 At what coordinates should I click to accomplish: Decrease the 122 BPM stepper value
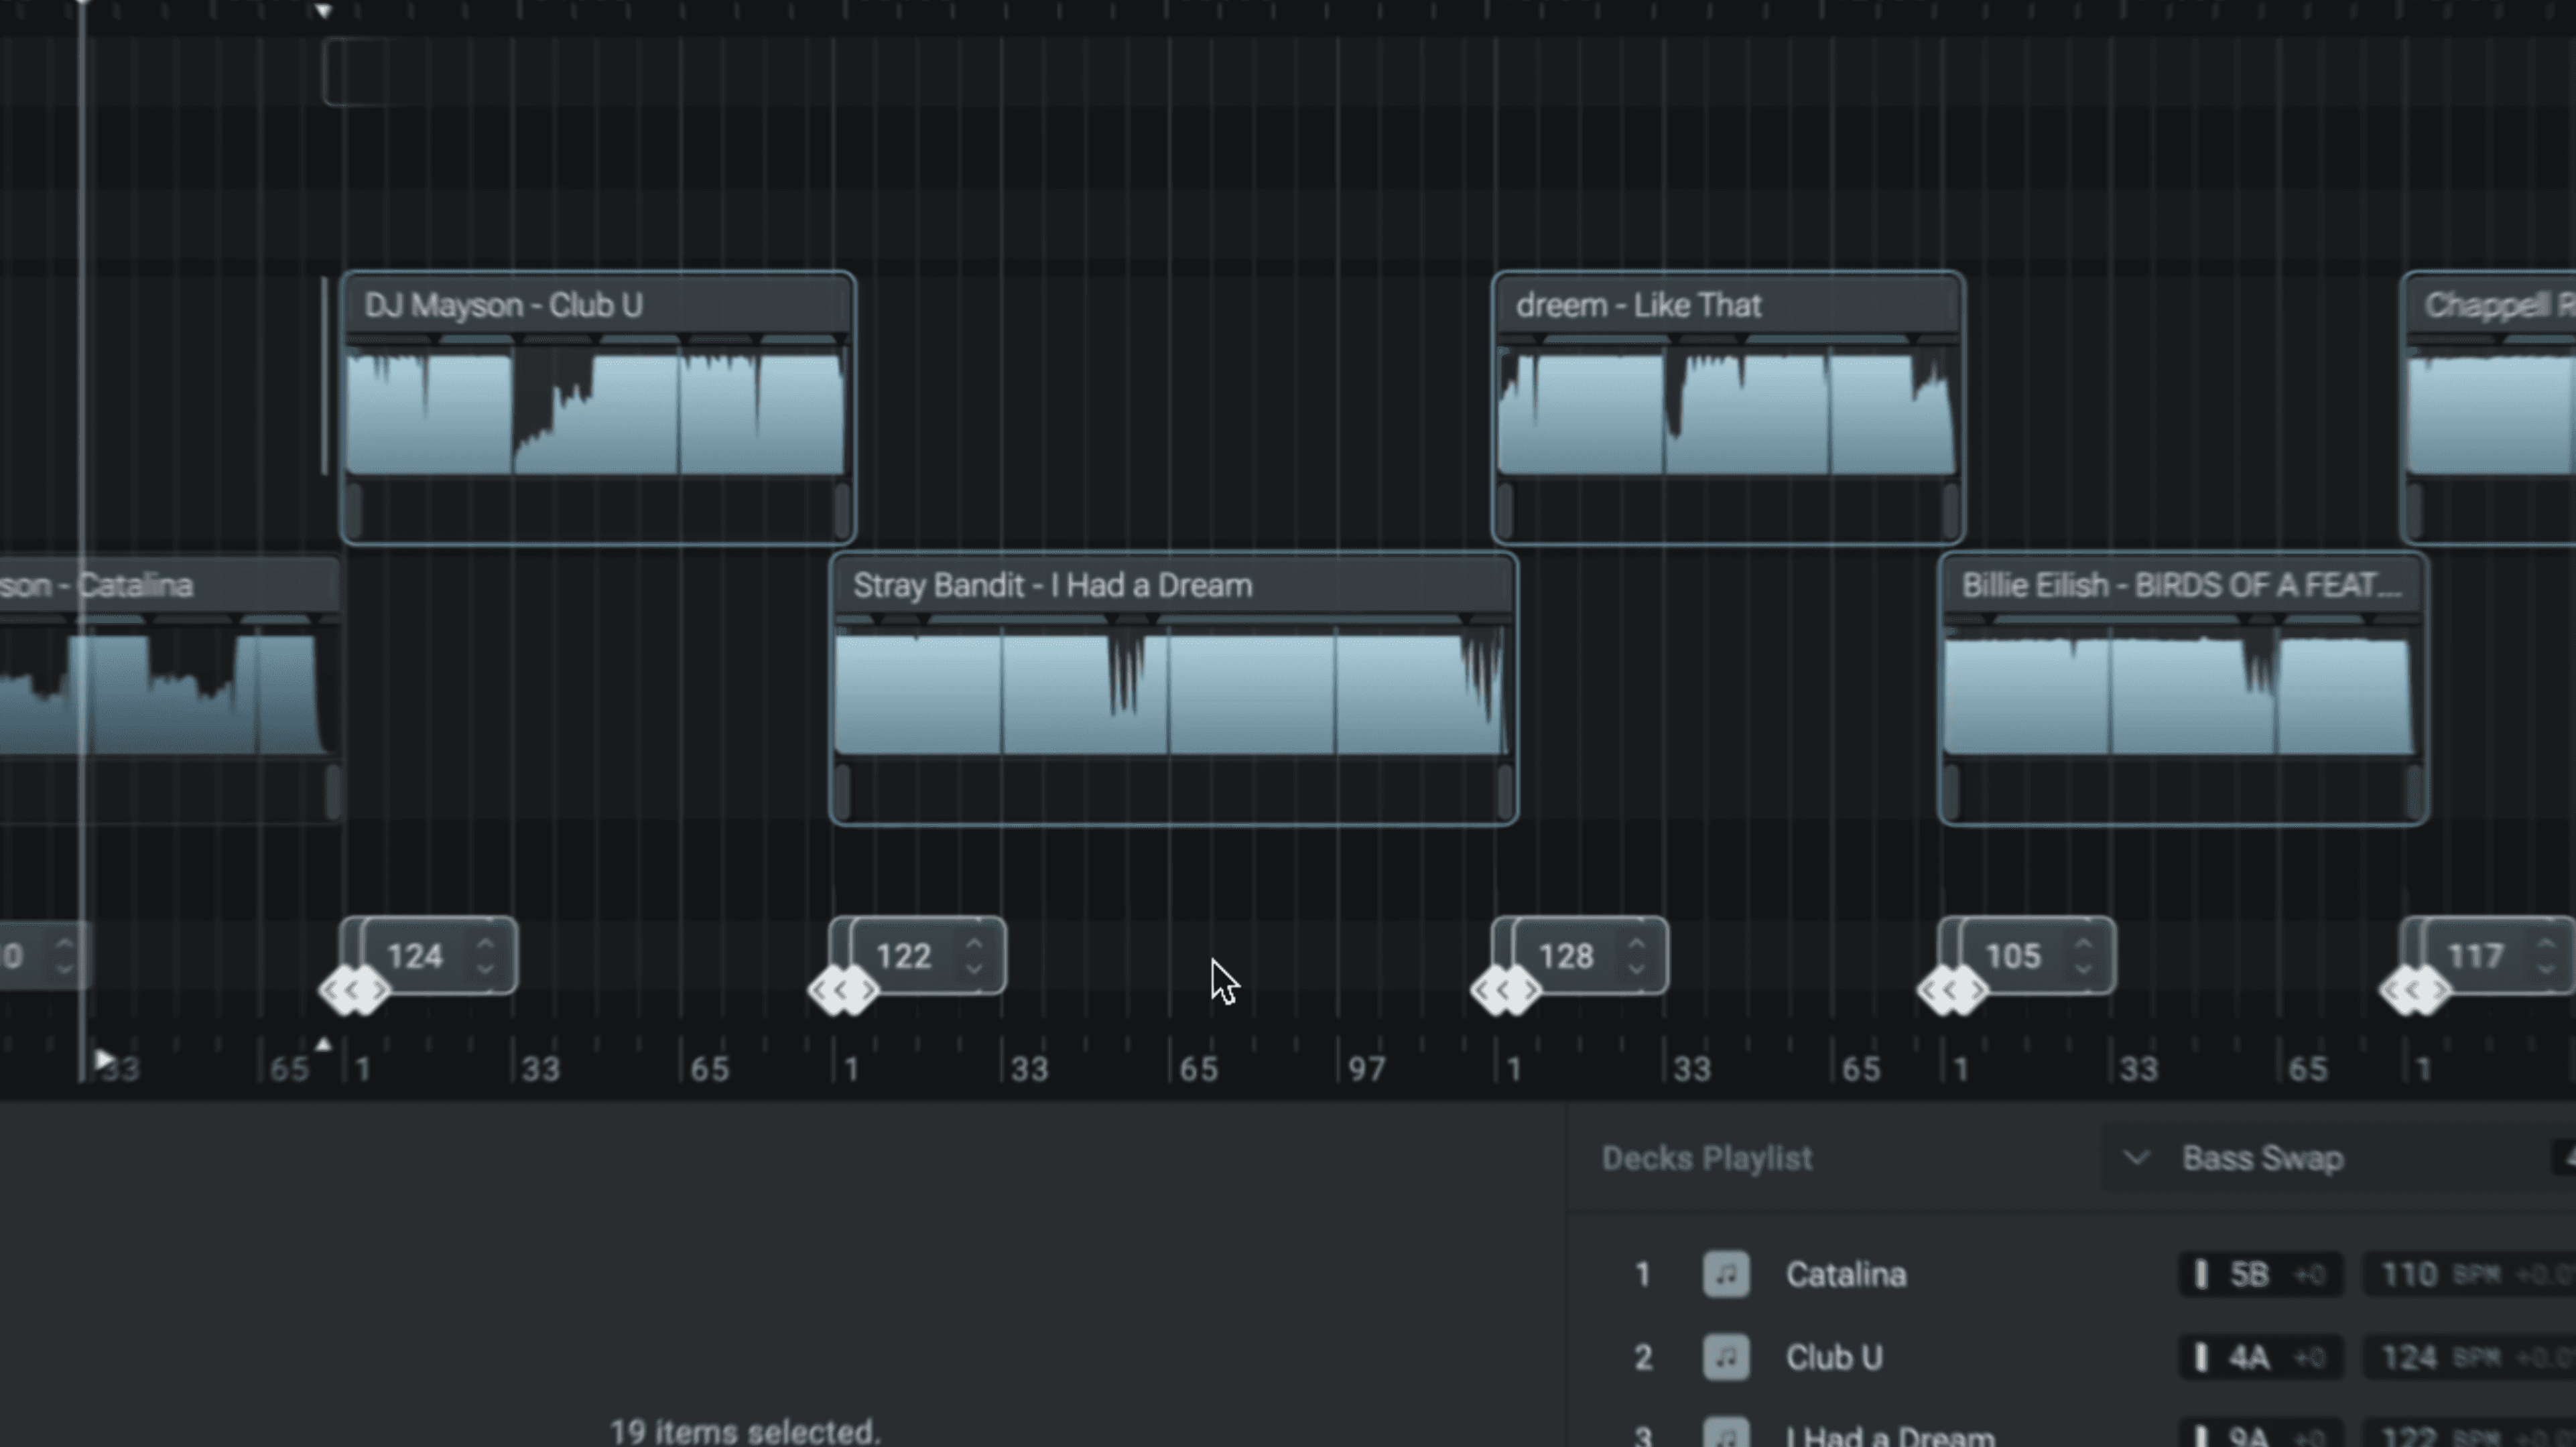(974, 969)
